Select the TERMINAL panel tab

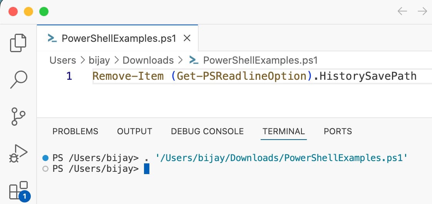point(283,131)
